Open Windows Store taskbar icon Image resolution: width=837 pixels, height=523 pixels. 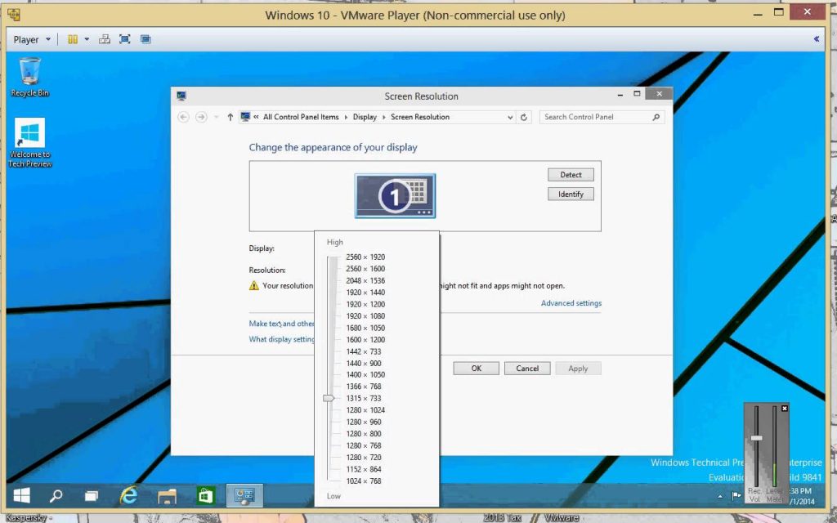205,496
